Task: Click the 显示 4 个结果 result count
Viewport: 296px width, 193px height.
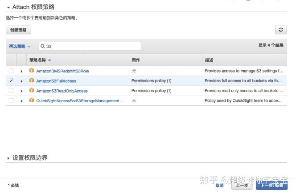Action: pyautogui.click(x=271, y=45)
